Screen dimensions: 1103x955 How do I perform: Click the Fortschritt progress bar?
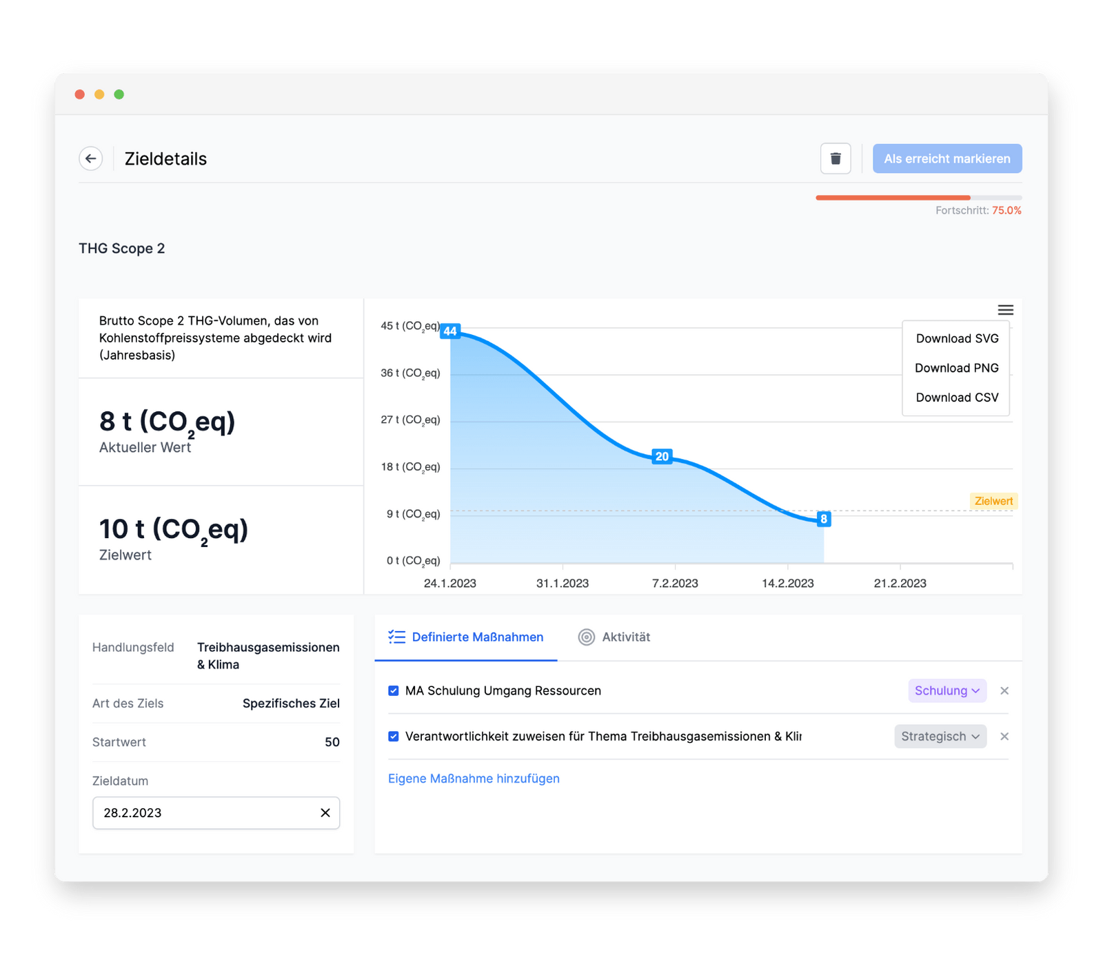pyautogui.click(x=918, y=198)
